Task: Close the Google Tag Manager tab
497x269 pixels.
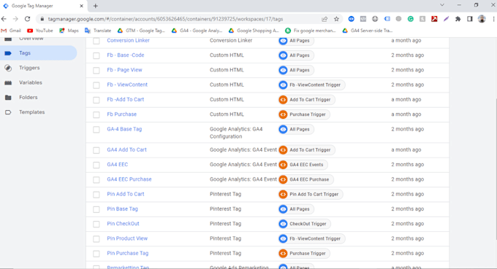Action: click(x=81, y=6)
